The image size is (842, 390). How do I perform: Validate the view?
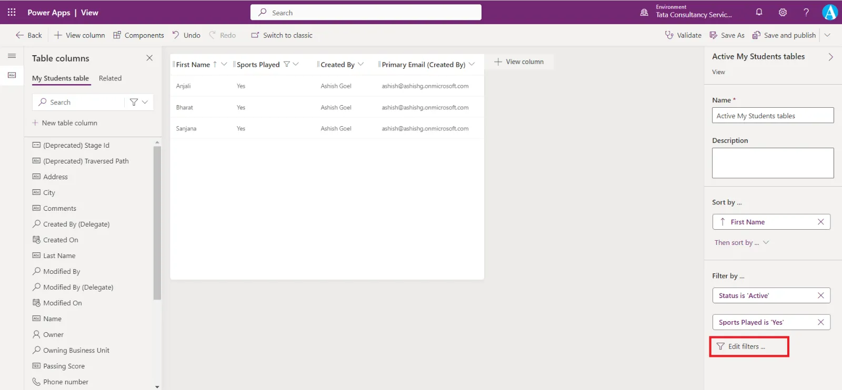[x=683, y=35]
